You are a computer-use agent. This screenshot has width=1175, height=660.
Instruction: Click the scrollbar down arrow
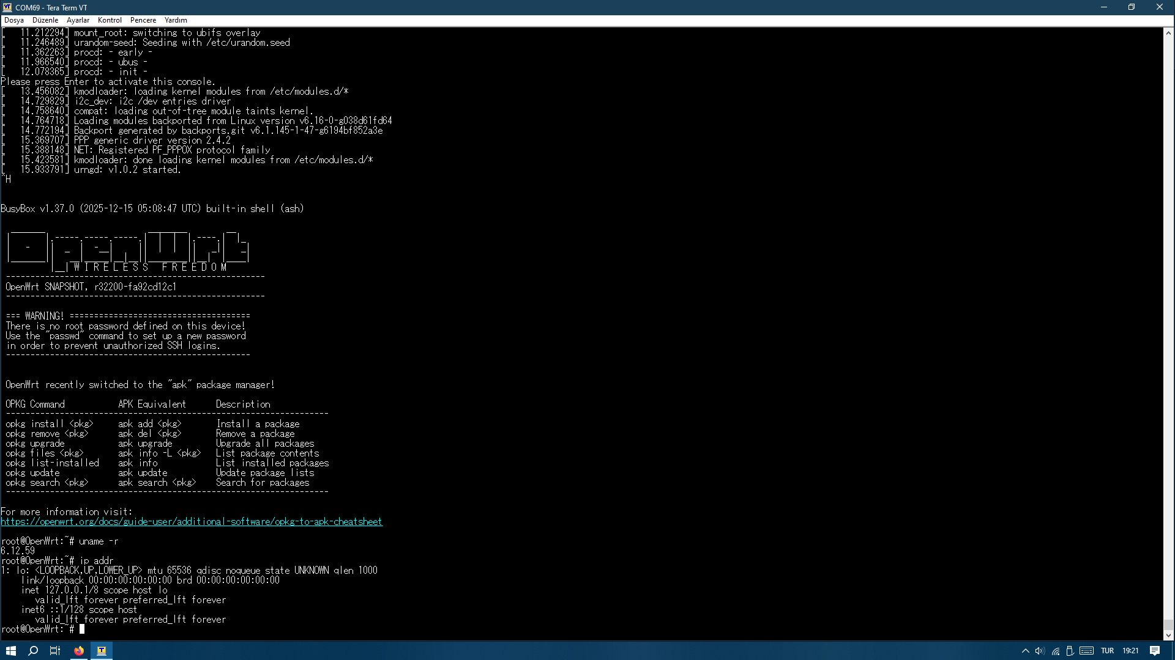tap(1168, 636)
